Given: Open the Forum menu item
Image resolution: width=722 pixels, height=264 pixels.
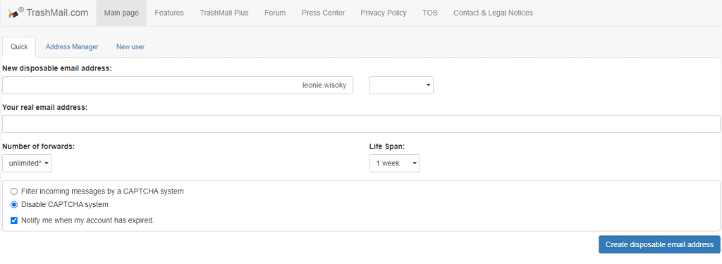Looking at the screenshot, I should [275, 13].
